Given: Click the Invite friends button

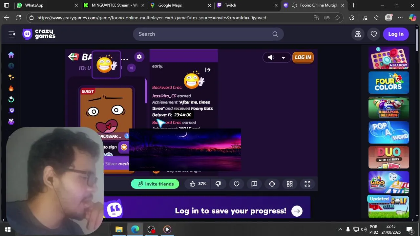Looking at the screenshot, I should coord(155,184).
